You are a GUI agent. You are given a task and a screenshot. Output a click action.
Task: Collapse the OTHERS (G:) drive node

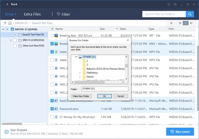(76, 57)
